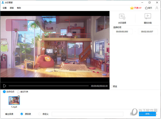The width and height of the screenshot is (161, 119).
Task: Select the 1.mp4 video thumbnail
Action: pyautogui.click(x=14, y=101)
